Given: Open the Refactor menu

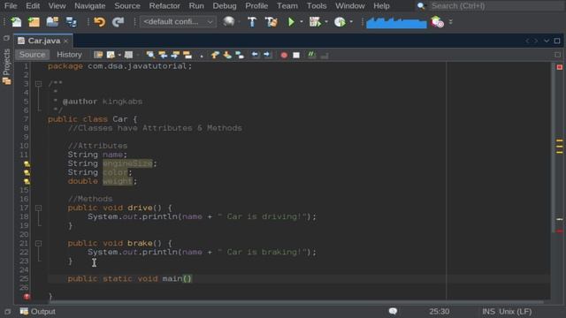Looking at the screenshot, I should [x=164, y=6].
